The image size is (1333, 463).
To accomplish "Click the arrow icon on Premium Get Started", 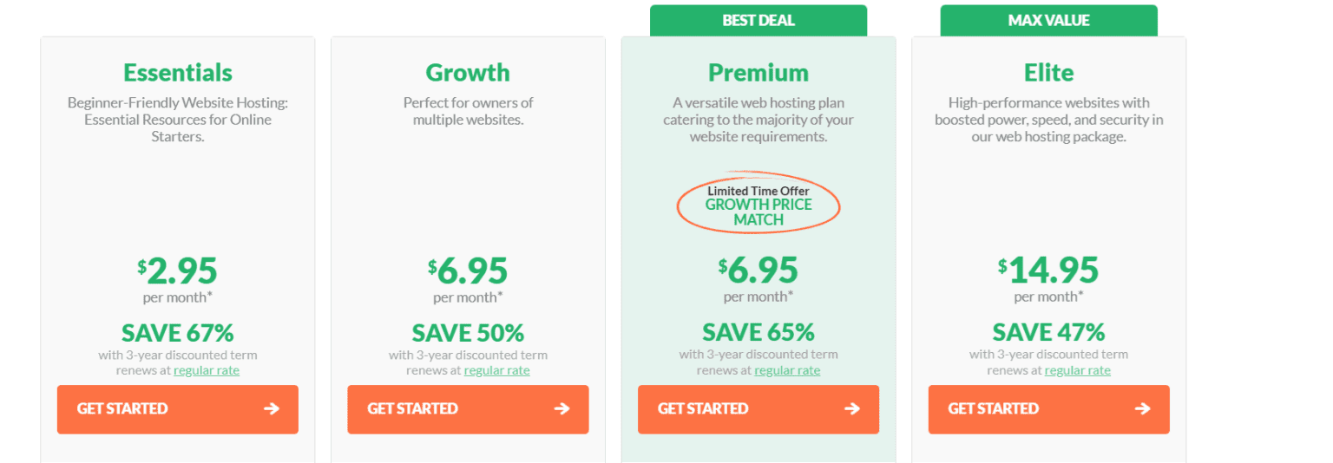I will point(852,409).
